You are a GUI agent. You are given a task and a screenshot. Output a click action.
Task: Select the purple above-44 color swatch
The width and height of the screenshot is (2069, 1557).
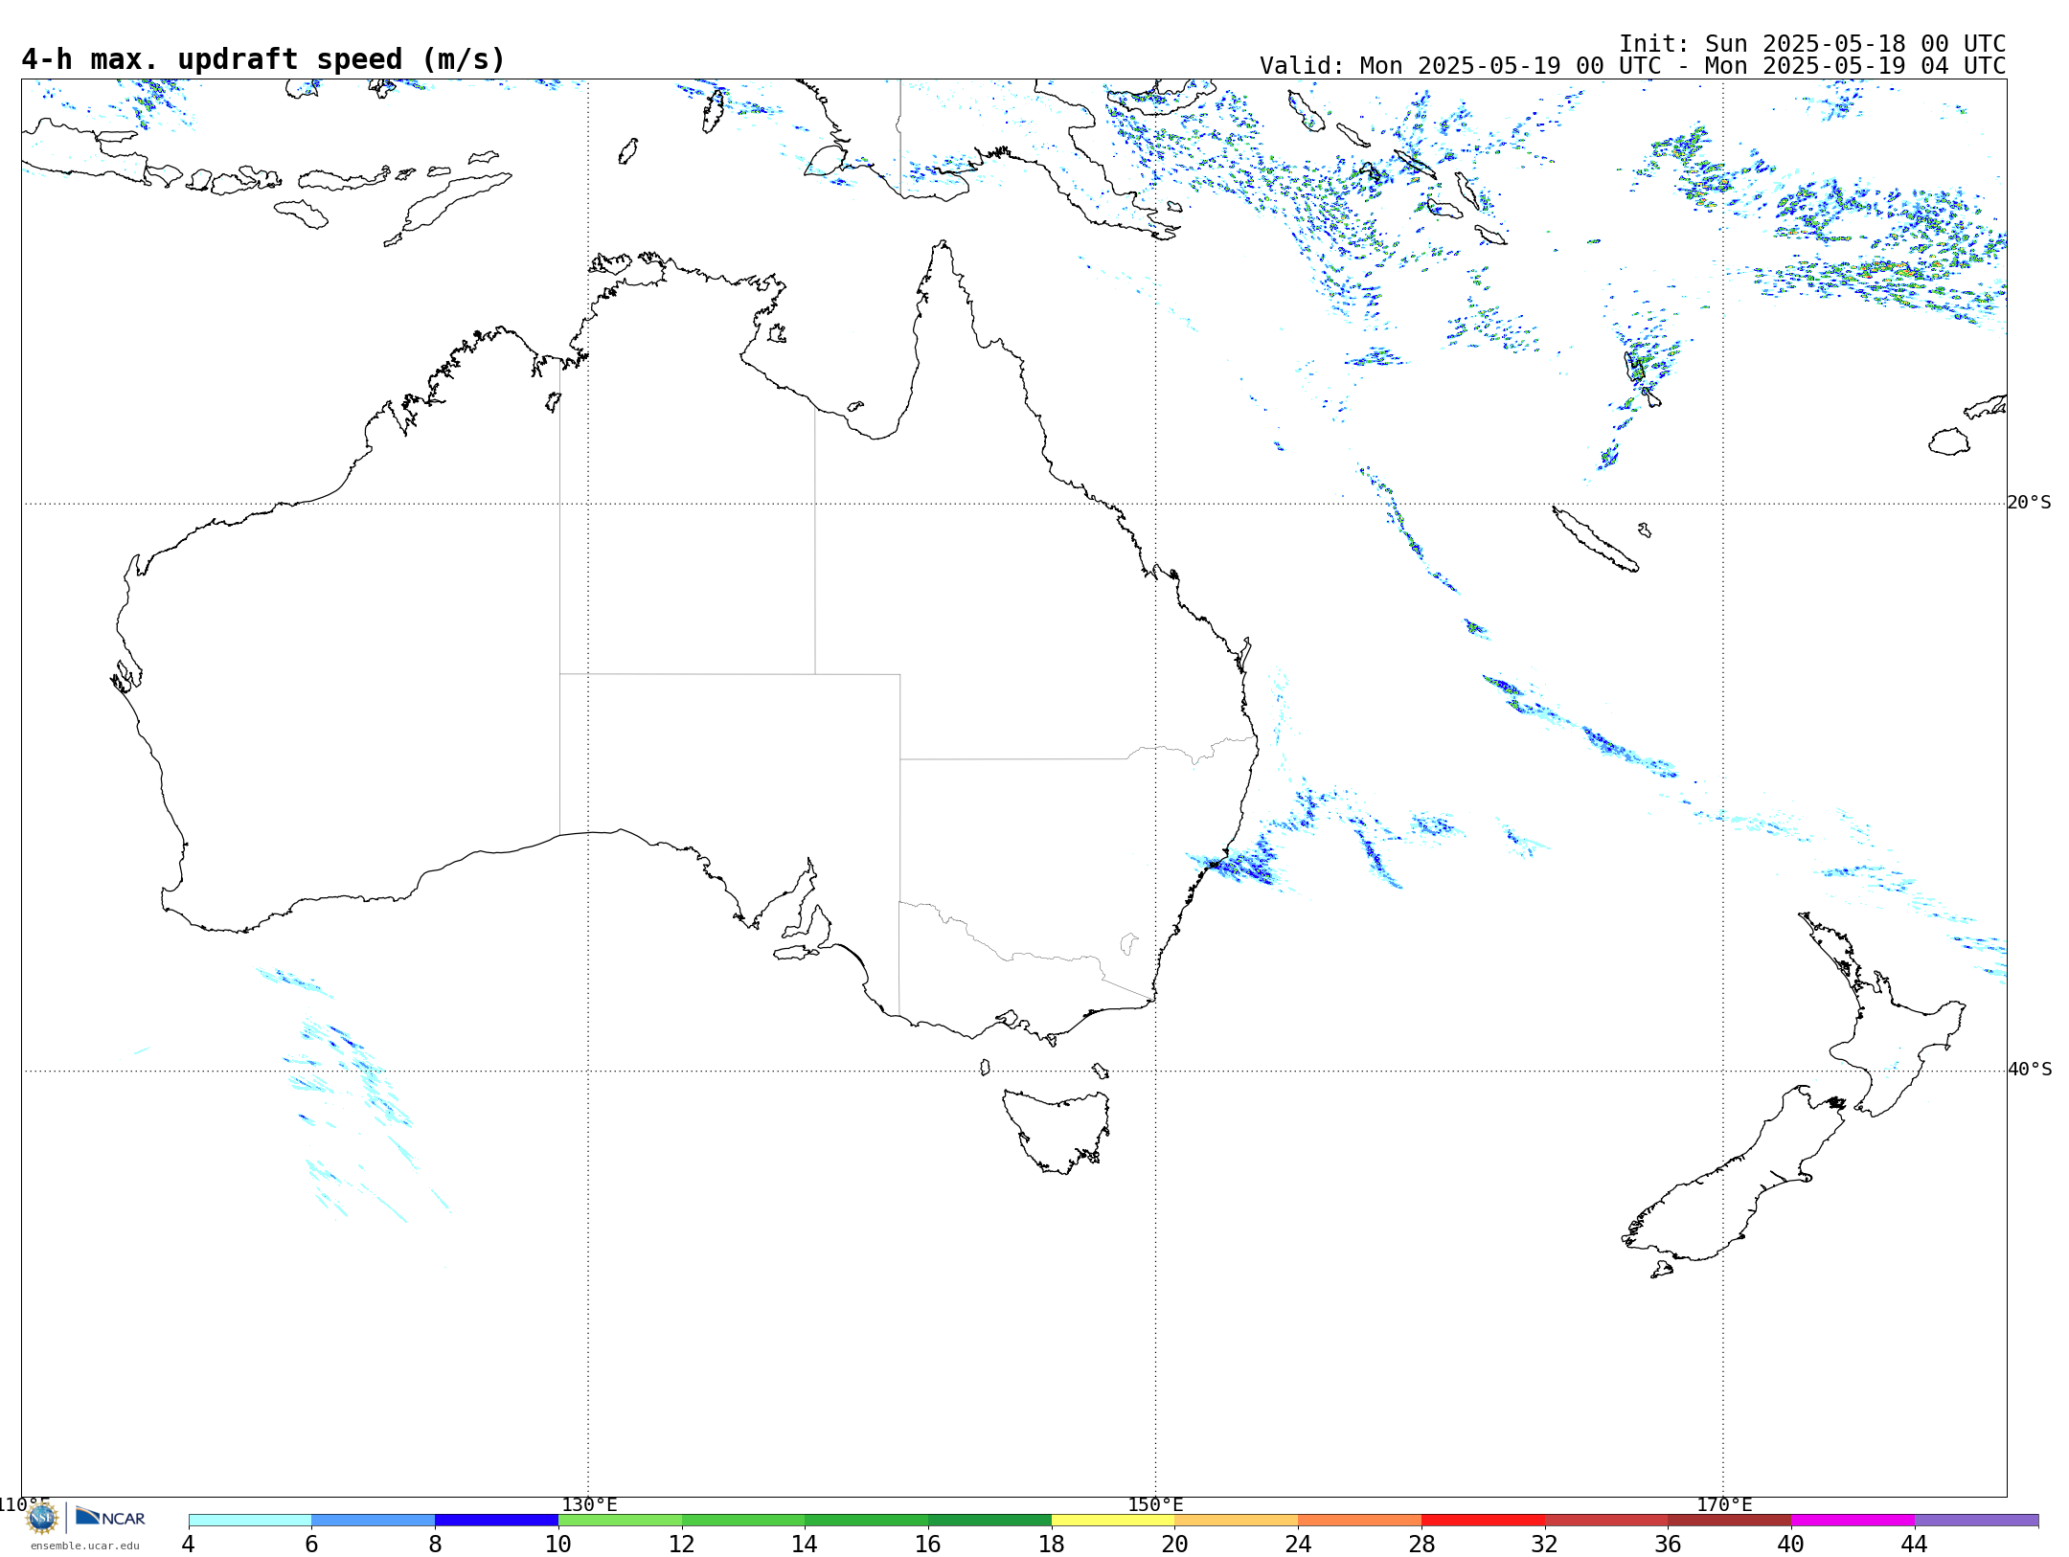click(x=1977, y=1521)
